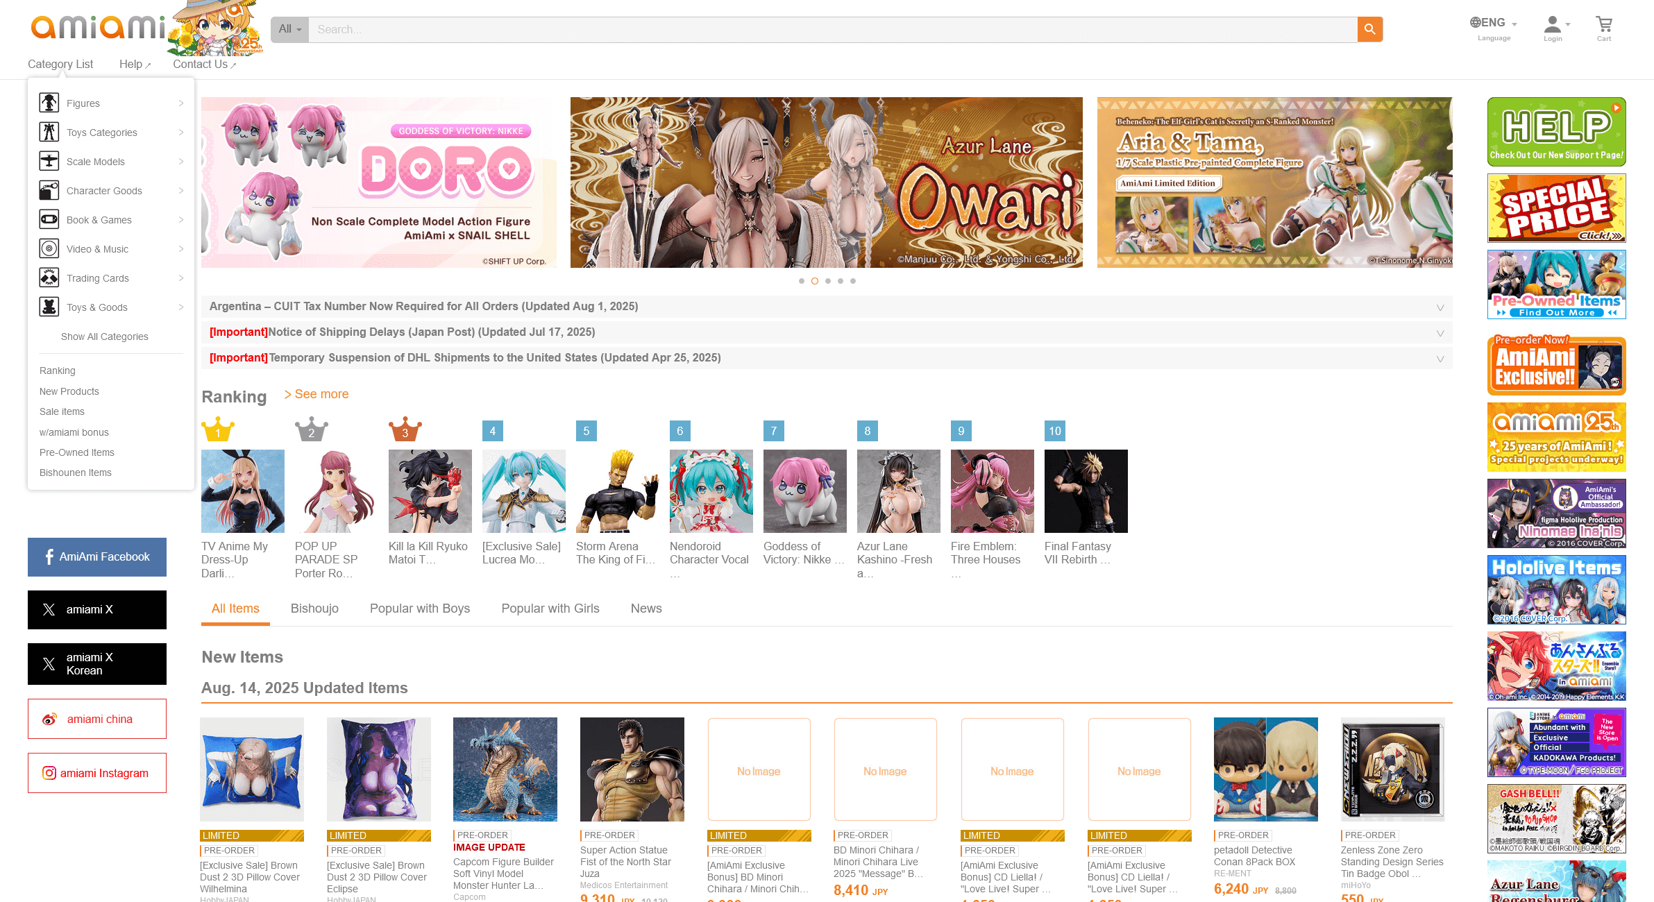Viewport: 1654px width, 902px height.
Task: Click the Figures category icon
Action: tap(49, 103)
